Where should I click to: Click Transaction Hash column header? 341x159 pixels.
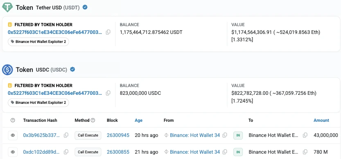(40, 120)
